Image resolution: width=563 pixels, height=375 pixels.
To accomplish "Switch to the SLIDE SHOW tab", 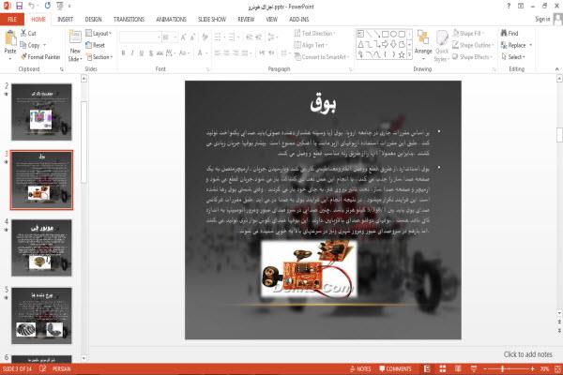I will tap(212, 20).
